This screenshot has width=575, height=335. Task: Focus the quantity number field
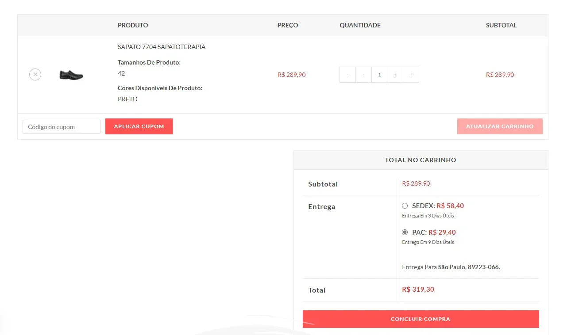click(x=379, y=75)
